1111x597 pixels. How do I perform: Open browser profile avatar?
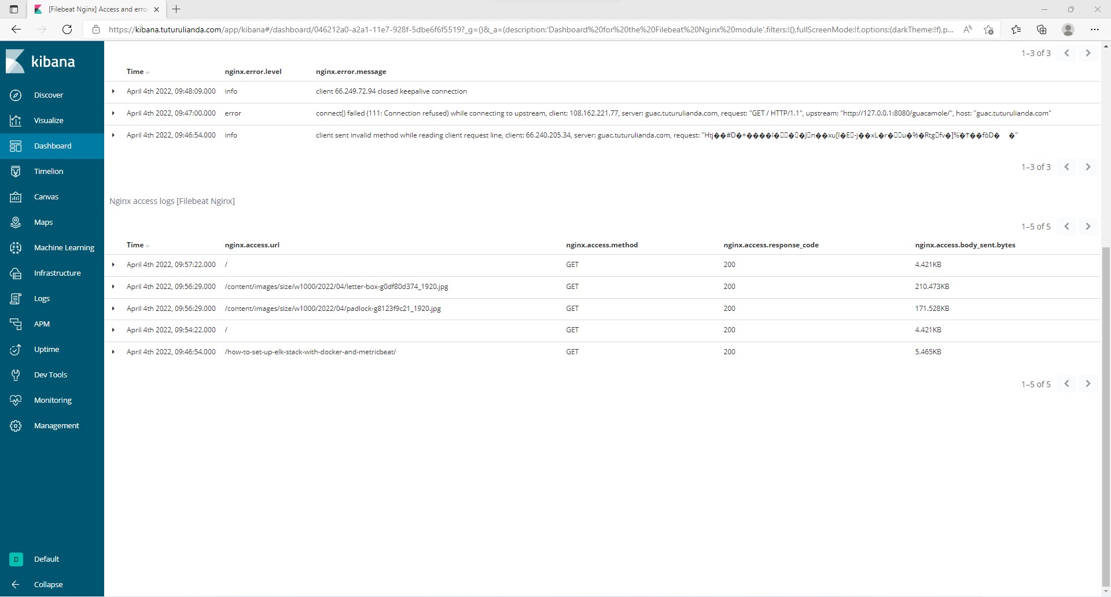[x=1068, y=29]
